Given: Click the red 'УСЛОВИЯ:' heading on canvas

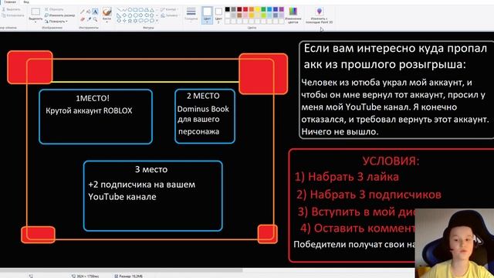Looking at the screenshot, I should tap(391, 161).
